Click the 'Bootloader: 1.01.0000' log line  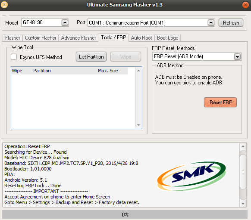(x=28, y=169)
